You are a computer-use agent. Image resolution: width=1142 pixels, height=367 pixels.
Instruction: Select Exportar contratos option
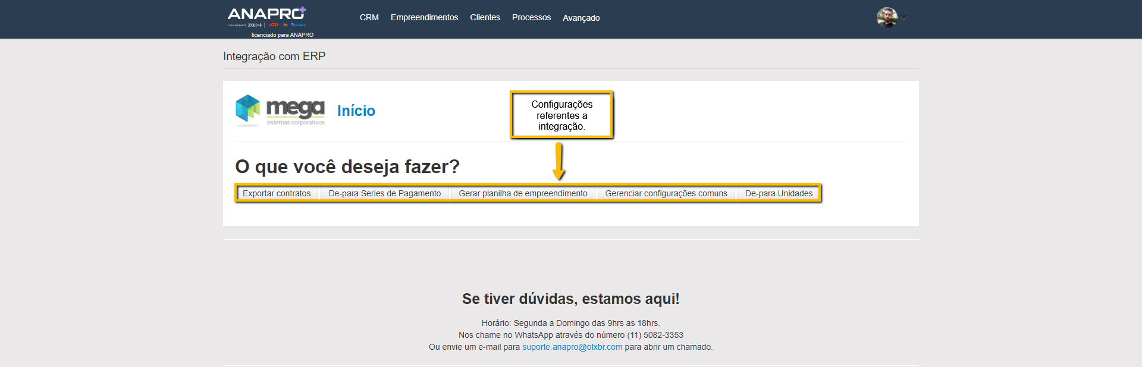coord(277,193)
